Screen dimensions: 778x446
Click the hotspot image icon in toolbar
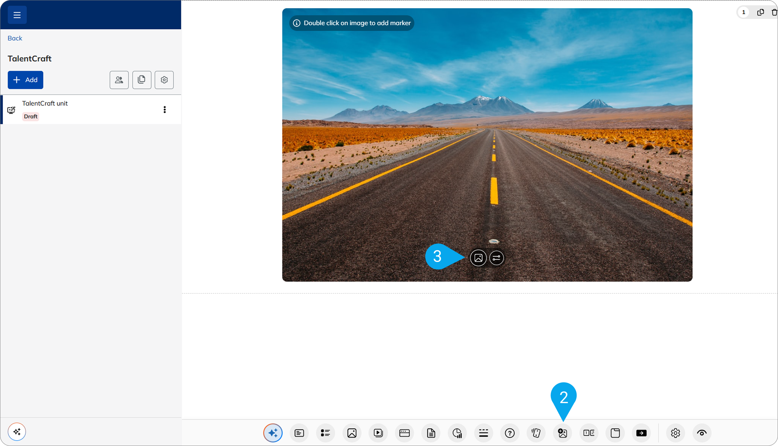562,433
